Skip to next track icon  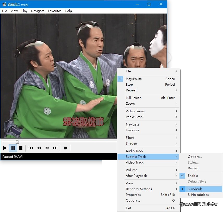click(55, 148)
